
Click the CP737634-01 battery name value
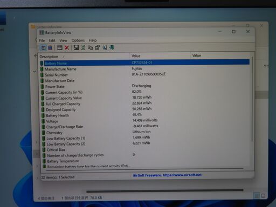click(x=142, y=63)
